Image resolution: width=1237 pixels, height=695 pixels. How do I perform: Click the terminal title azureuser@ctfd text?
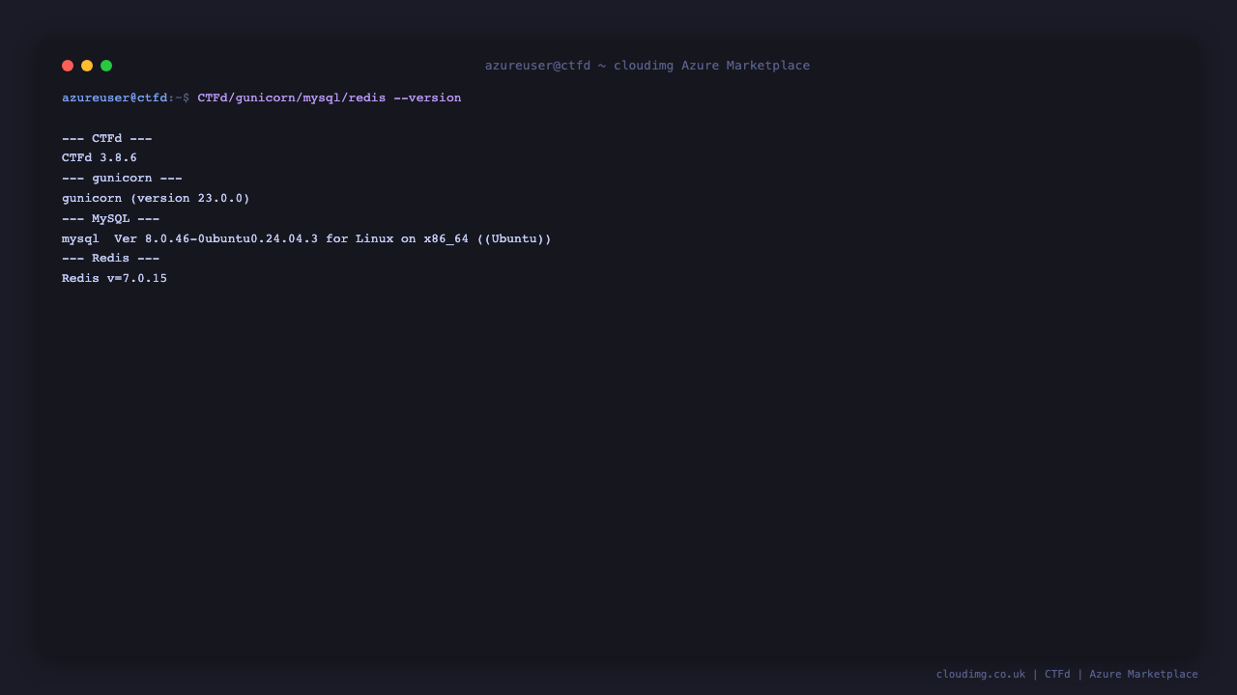[647, 66]
